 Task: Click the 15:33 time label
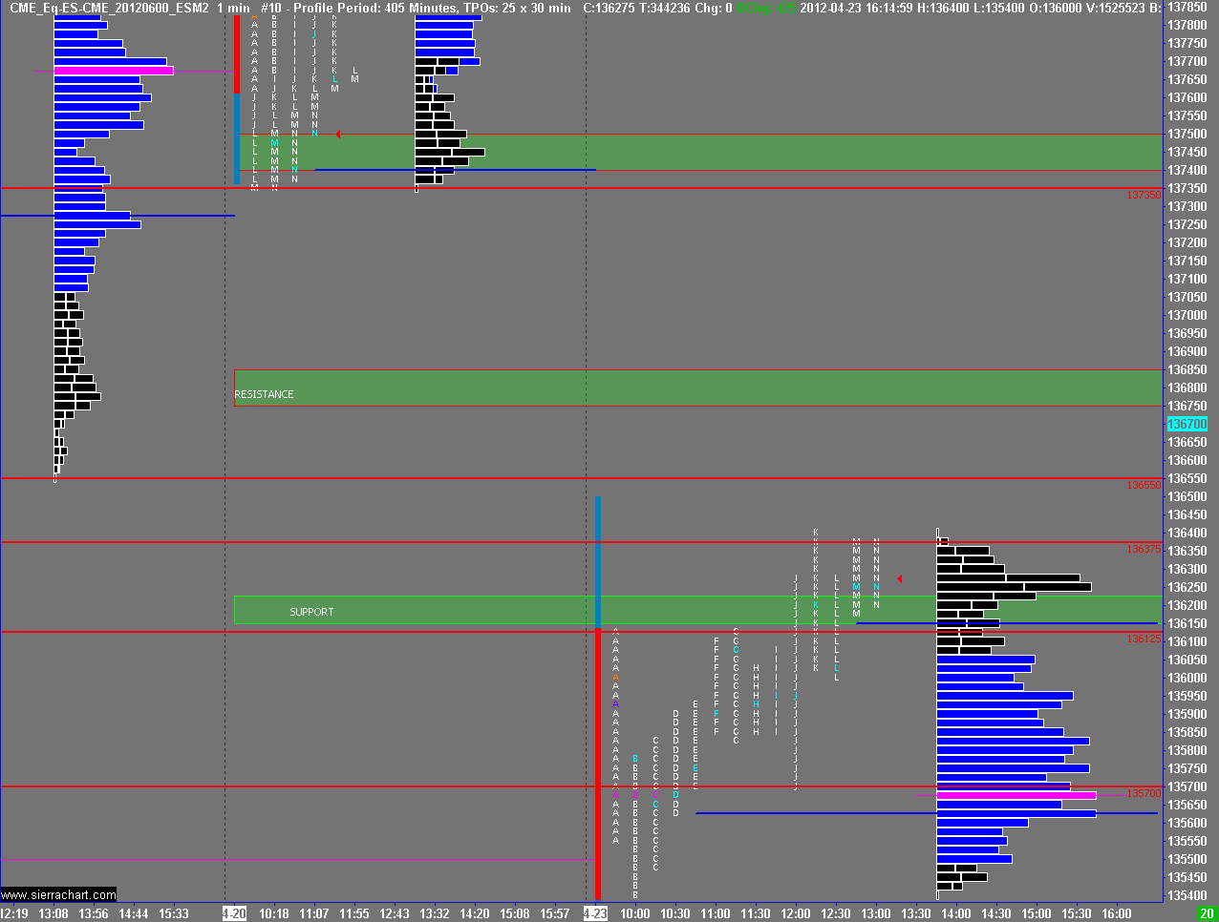174,913
